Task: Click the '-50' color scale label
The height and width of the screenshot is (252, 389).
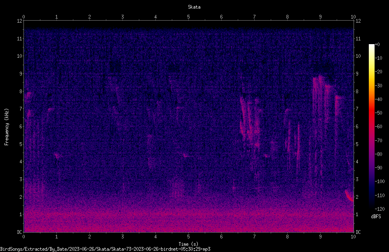Action: pyautogui.click(x=378, y=113)
